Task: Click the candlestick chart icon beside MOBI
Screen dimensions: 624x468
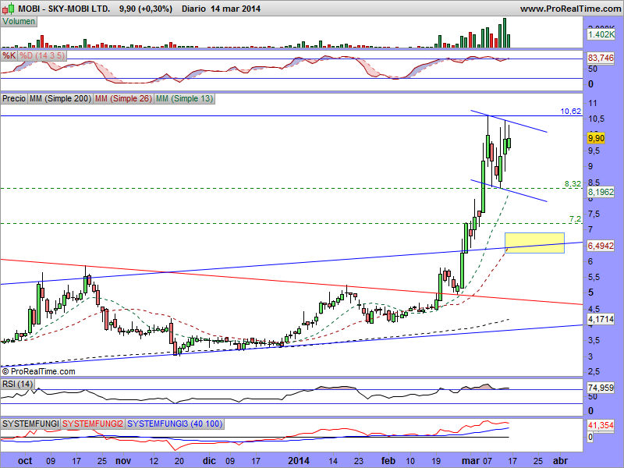Action: pos(9,8)
